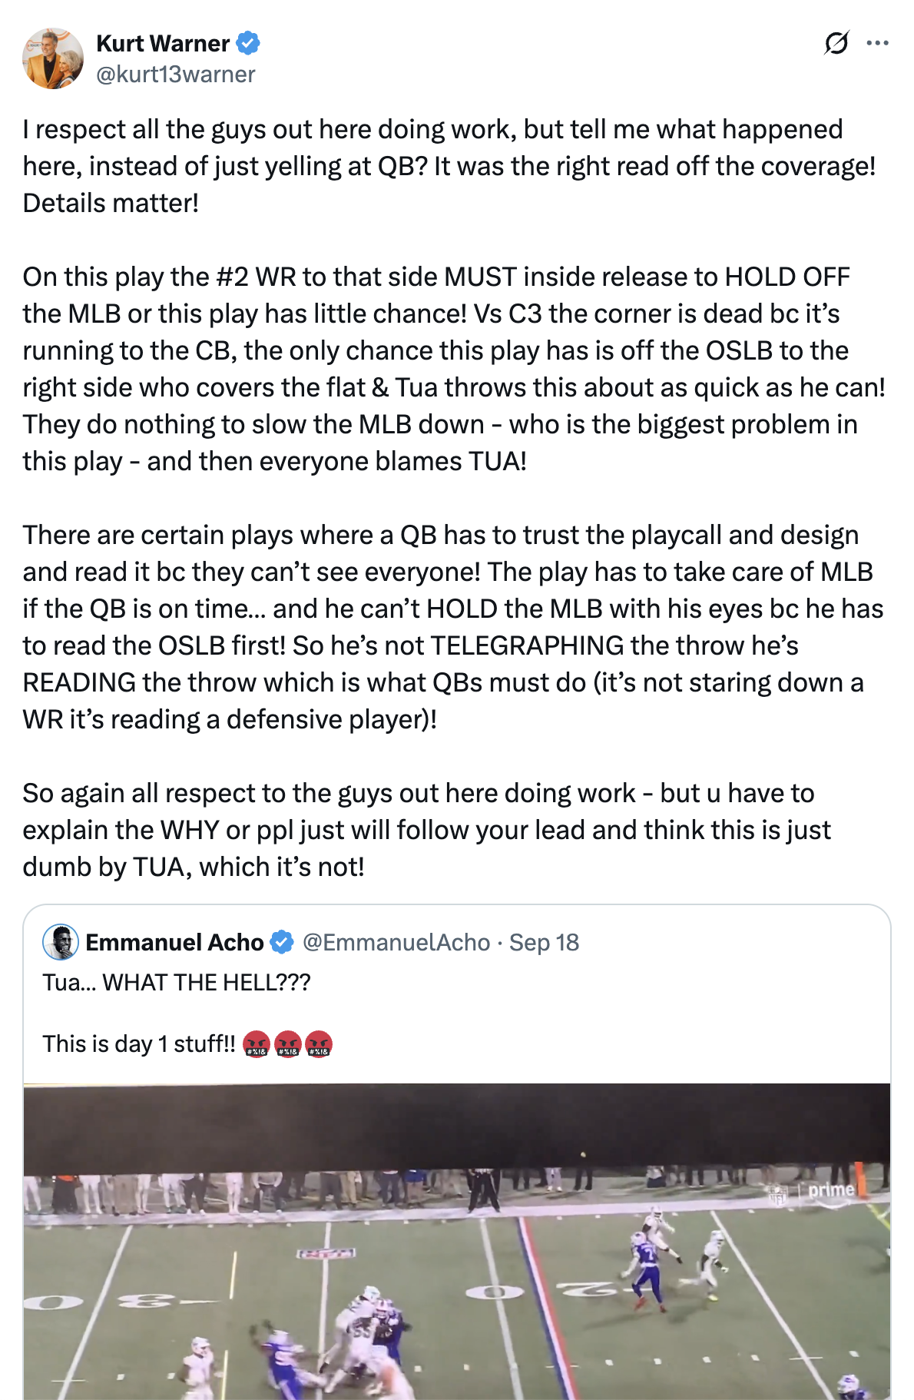Visit the @kurt13warner handle
This screenshot has height=1400, width=914.
[x=176, y=75]
